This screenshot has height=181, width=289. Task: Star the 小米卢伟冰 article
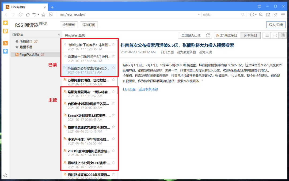113,139
